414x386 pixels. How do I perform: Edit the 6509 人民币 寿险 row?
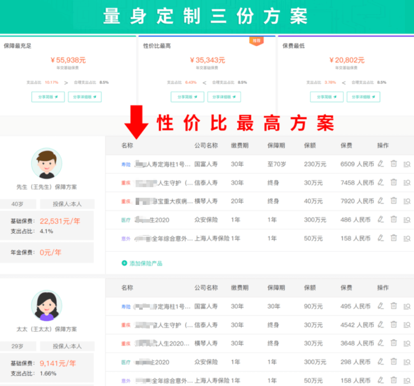380,164
